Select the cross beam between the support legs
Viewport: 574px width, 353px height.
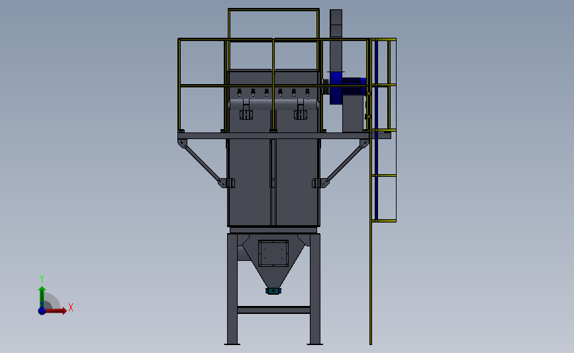pyautogui.click(x=273, y=310)
